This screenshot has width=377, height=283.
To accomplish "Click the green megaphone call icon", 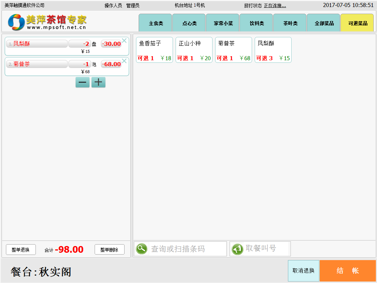I will pyautogui.click(x=237, y=249).
